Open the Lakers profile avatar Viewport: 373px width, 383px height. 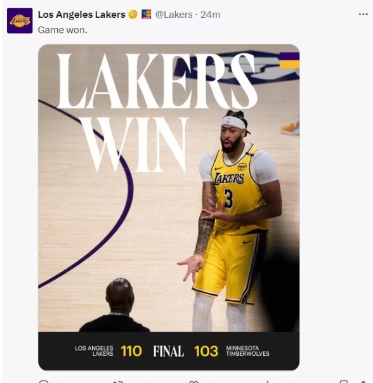click(20, 21)
